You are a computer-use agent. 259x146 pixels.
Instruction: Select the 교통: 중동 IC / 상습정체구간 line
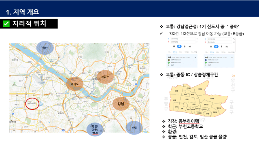click(x=192, y=75)
